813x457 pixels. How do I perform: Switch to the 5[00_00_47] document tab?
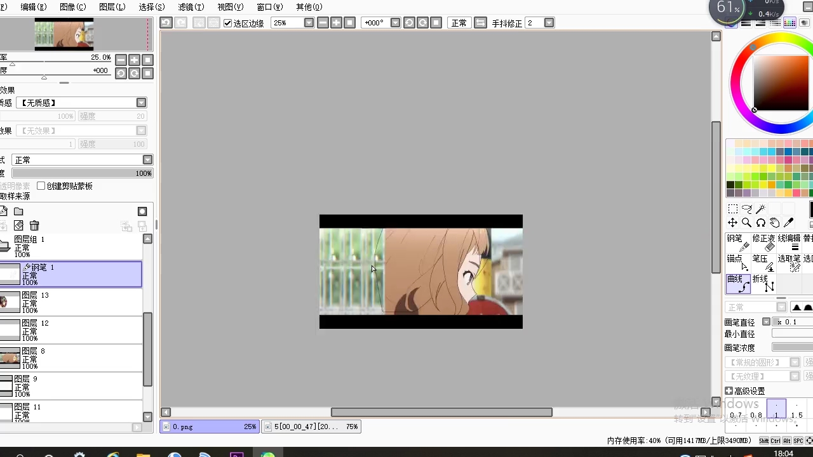pos(311,427)
